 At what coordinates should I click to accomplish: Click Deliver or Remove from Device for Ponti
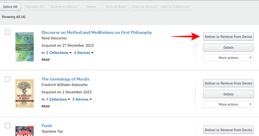(x=228, y=130)
